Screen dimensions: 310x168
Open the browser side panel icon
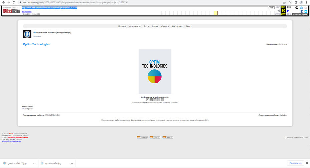pyautogui.click(x=296, y=2)
